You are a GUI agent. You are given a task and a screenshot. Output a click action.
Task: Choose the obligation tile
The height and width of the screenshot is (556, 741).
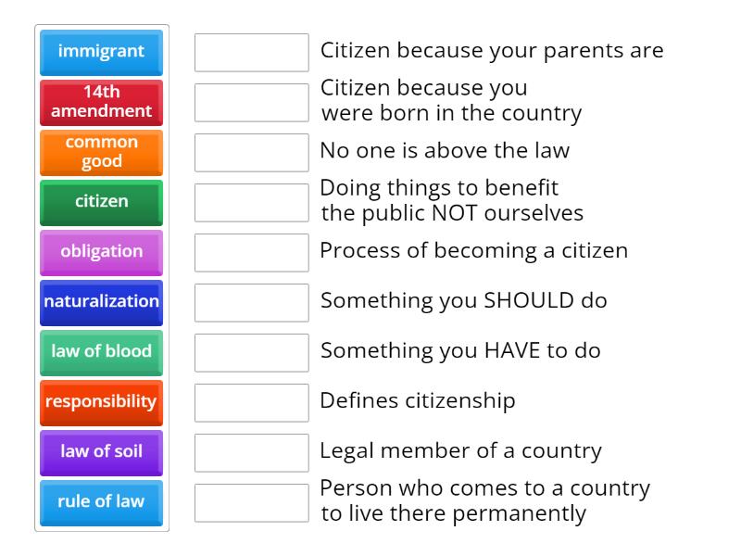pos(100,251)
